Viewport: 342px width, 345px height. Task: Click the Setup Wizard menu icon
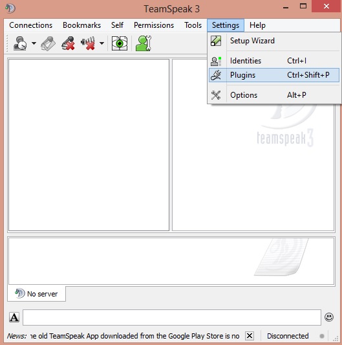pyautogui.click(x=216, y=41)
